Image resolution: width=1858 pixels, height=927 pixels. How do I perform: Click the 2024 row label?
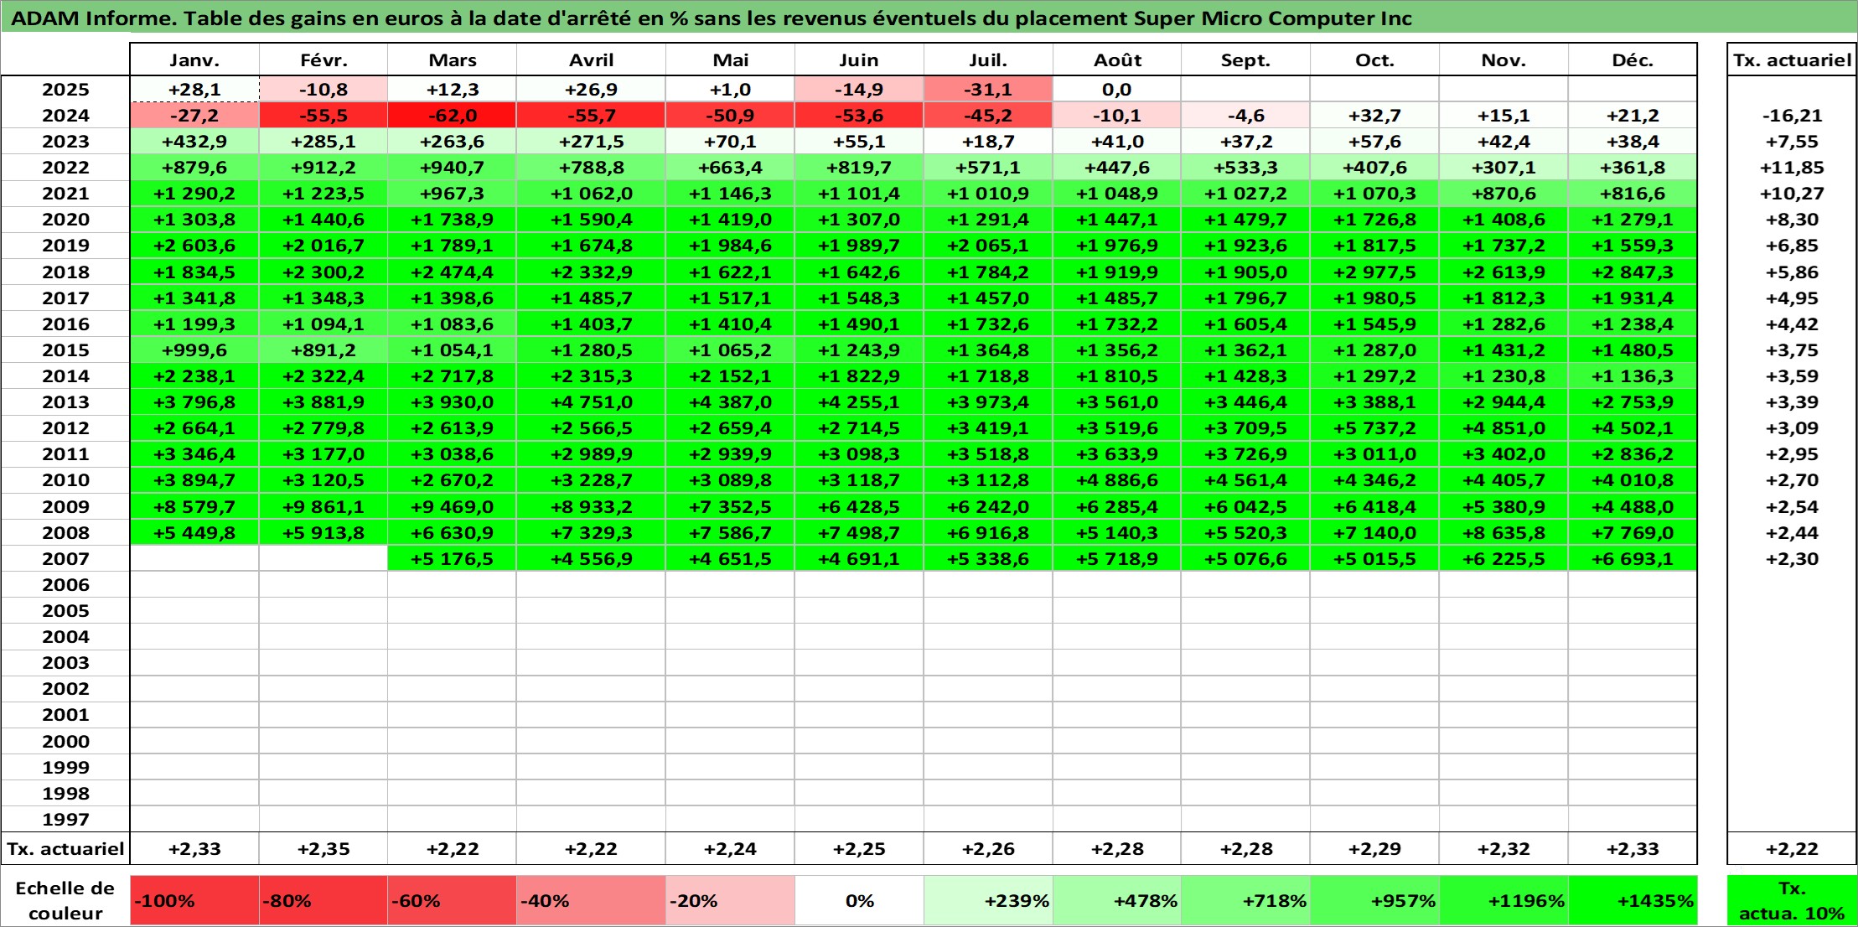tap(65, 116)
